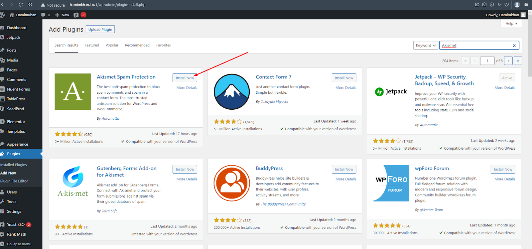
Task: Click the browser forward arrow
Action: coord(11,5)
